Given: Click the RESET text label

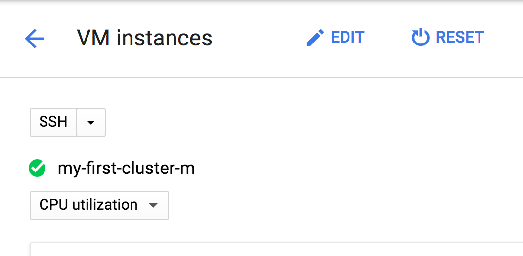Looking at the screenshot, I should click(460, 37).
